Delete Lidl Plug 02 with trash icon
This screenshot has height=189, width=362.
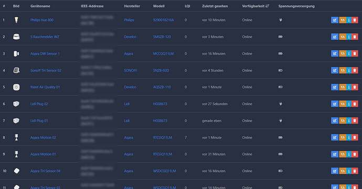point(355,104)
